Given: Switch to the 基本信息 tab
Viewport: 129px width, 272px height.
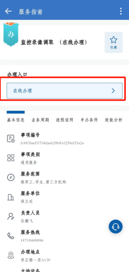Looking at the screenshot, I should (x=16, y=120).
